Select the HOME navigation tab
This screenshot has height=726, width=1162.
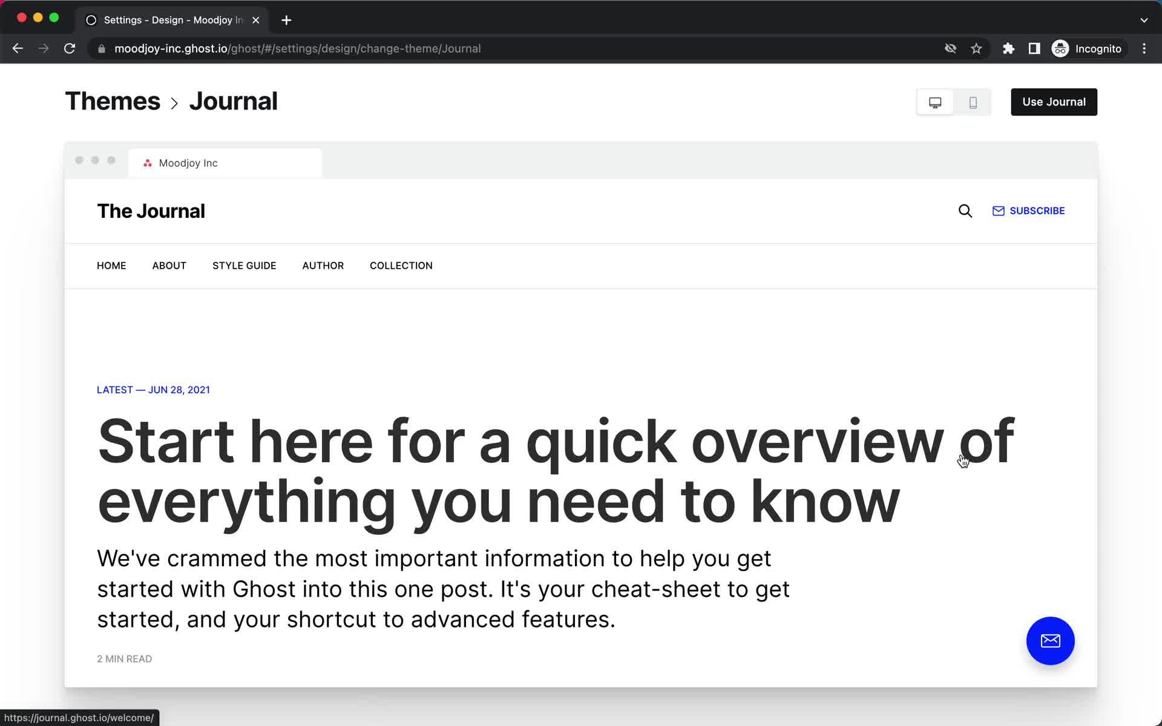(111, 265)
